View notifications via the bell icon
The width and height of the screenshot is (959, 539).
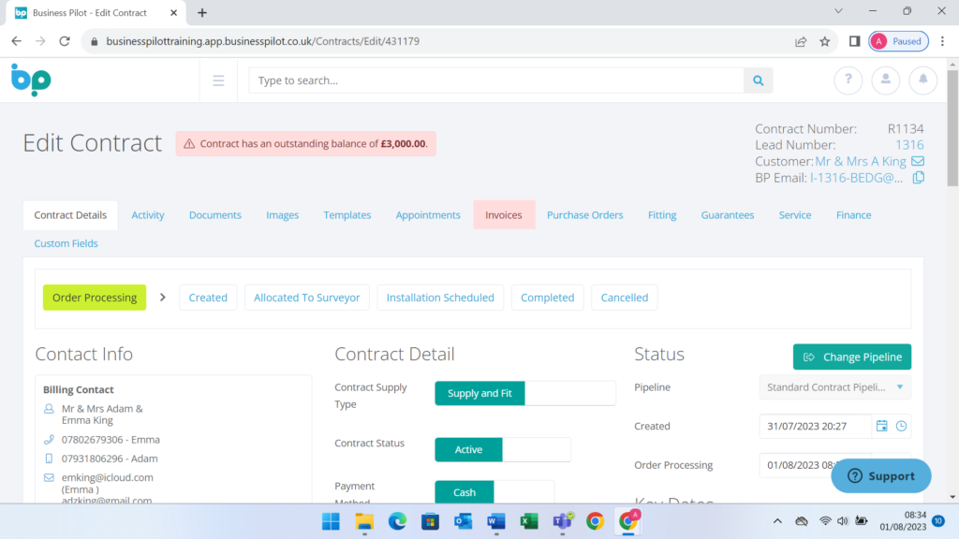(x=922, y=80)
